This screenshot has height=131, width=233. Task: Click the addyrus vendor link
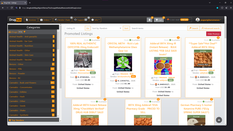pos(163,80)
